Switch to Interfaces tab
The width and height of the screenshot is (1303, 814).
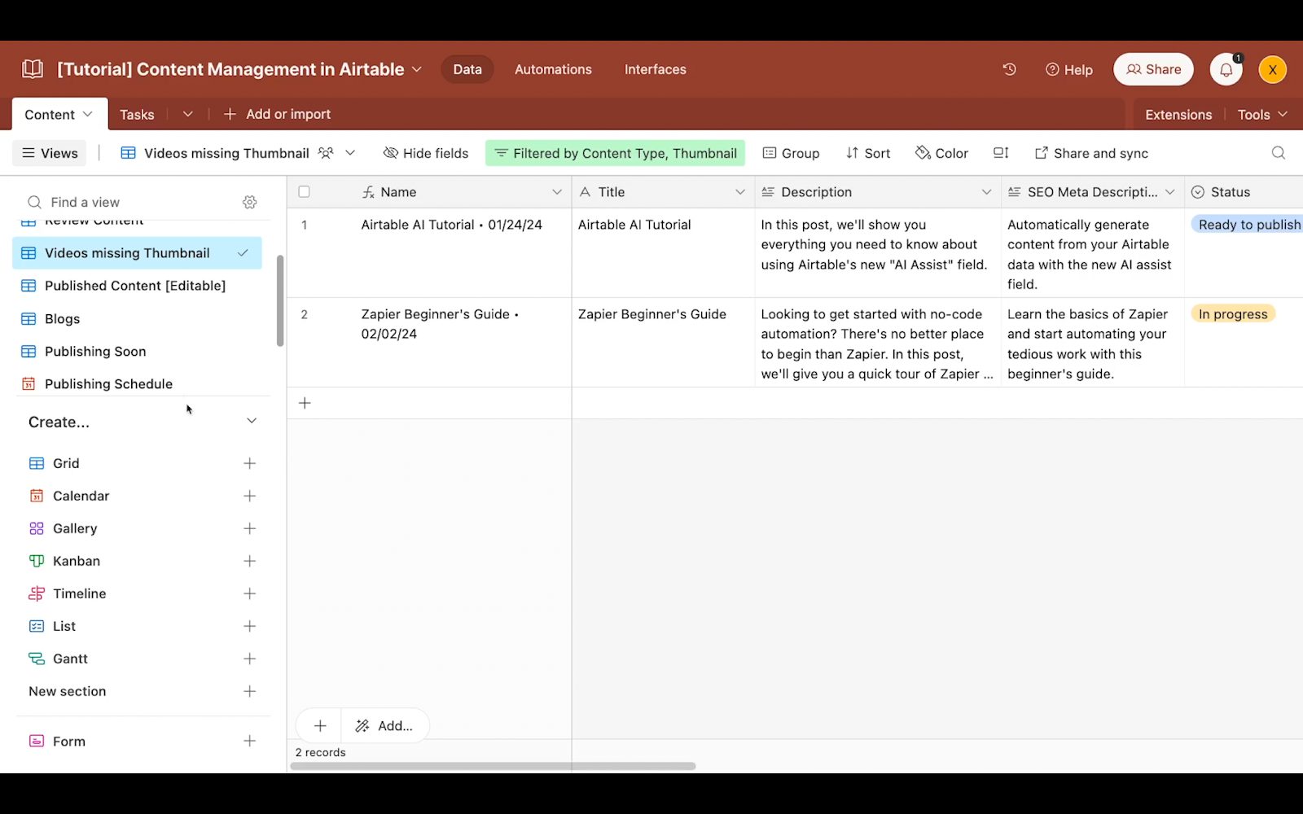click(655, 69)
